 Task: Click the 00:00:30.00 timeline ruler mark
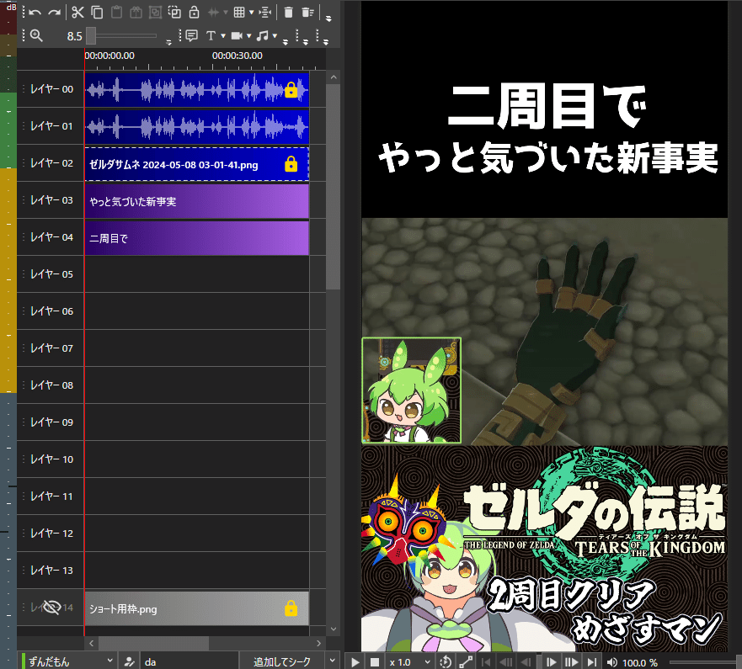pyautogui.click(x=237, y=56)
